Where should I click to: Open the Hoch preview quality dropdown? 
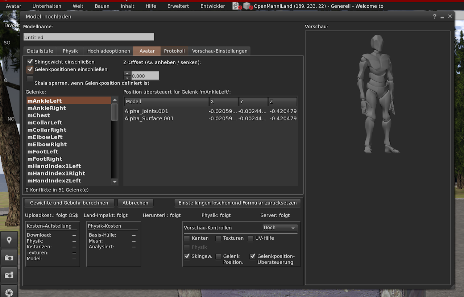(280, 228)
